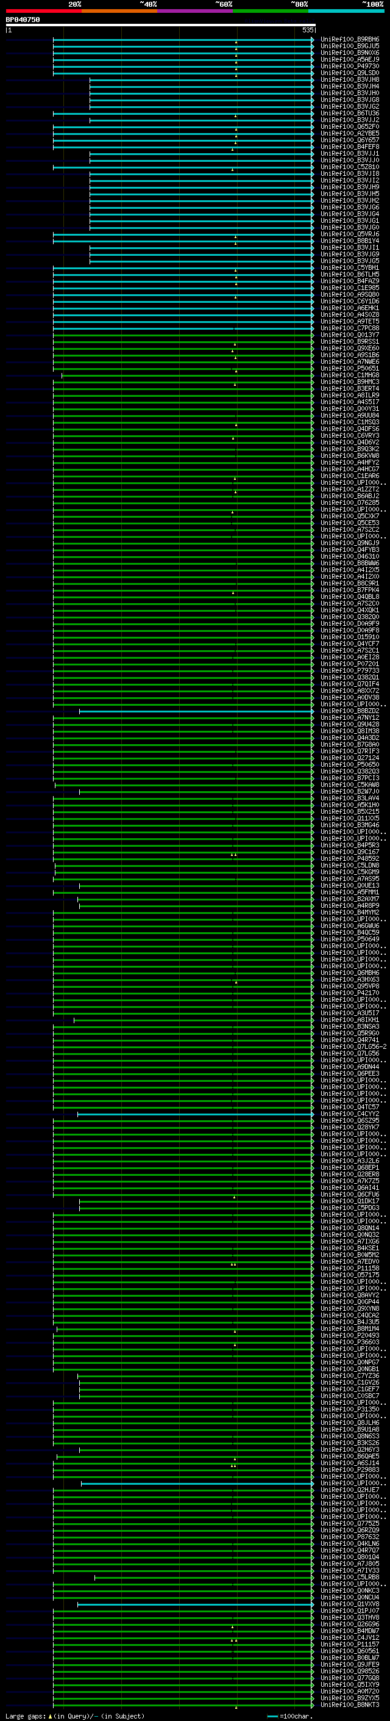
Task: Open hit UniRef100_B9GJU5
Action: point(350,46)
